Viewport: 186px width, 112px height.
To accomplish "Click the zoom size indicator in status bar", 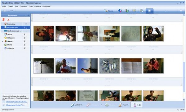I will coord(181,110).
